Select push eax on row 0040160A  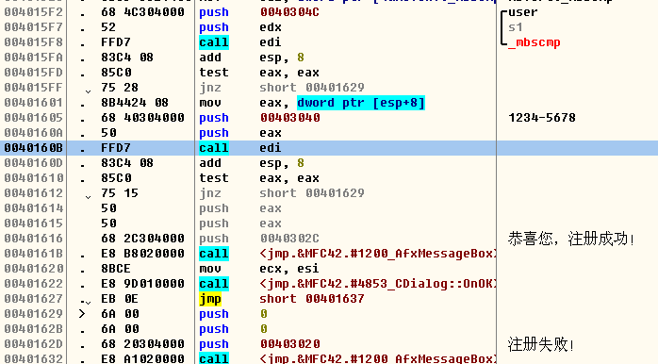(240, 133)
